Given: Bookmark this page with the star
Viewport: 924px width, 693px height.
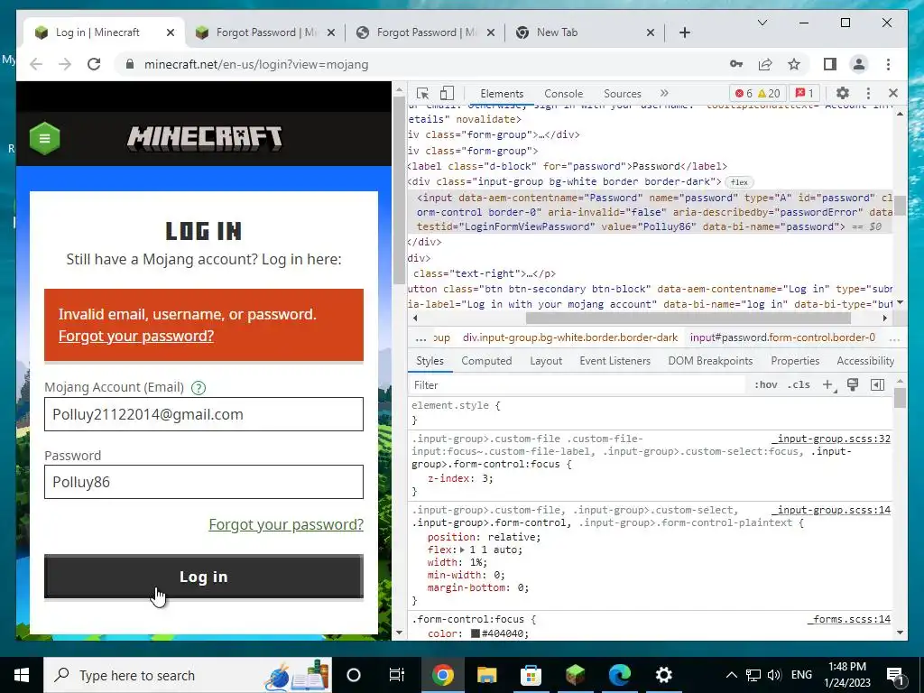Looking at the screenshot, I should (x=794, y=64).
